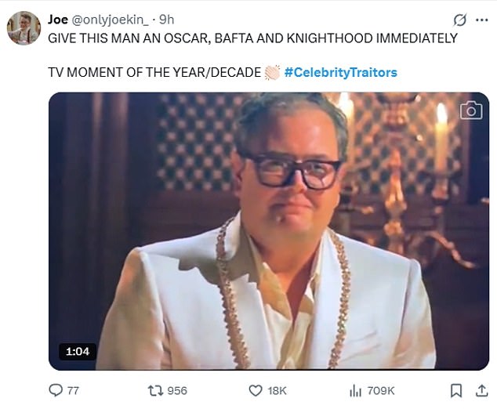Play the video of man in white jacket
Screen dimensions: 497x409
pos(270,231)
